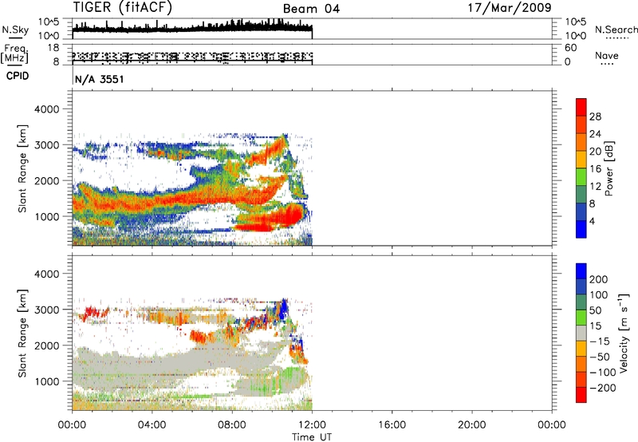
Task: Click the '28' label on Power colorbar
Action: [595, 116]
